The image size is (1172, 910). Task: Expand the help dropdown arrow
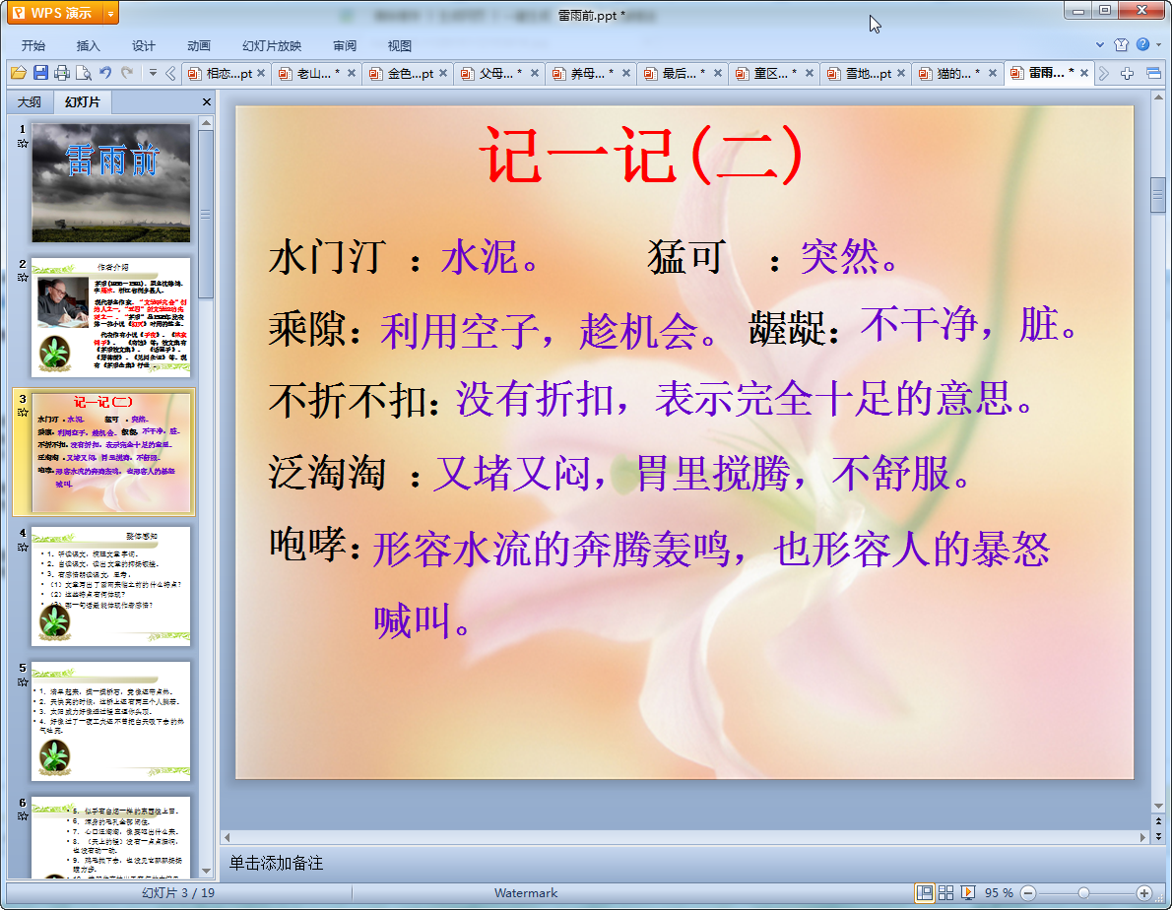coord(1159,45)
